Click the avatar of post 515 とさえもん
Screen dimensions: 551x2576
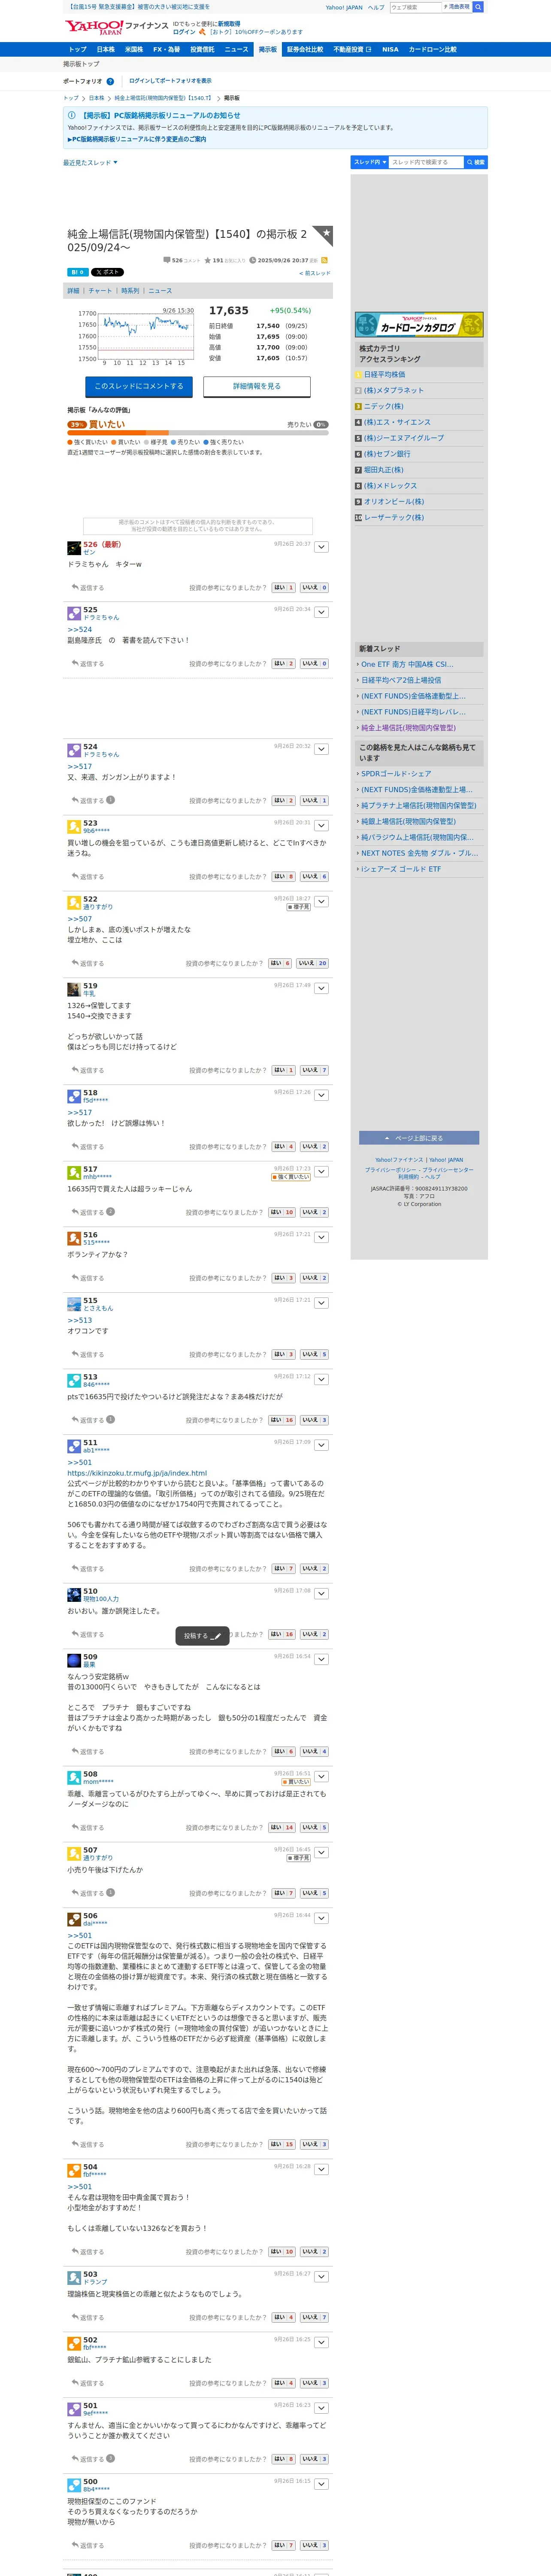tap(74, 1304)
